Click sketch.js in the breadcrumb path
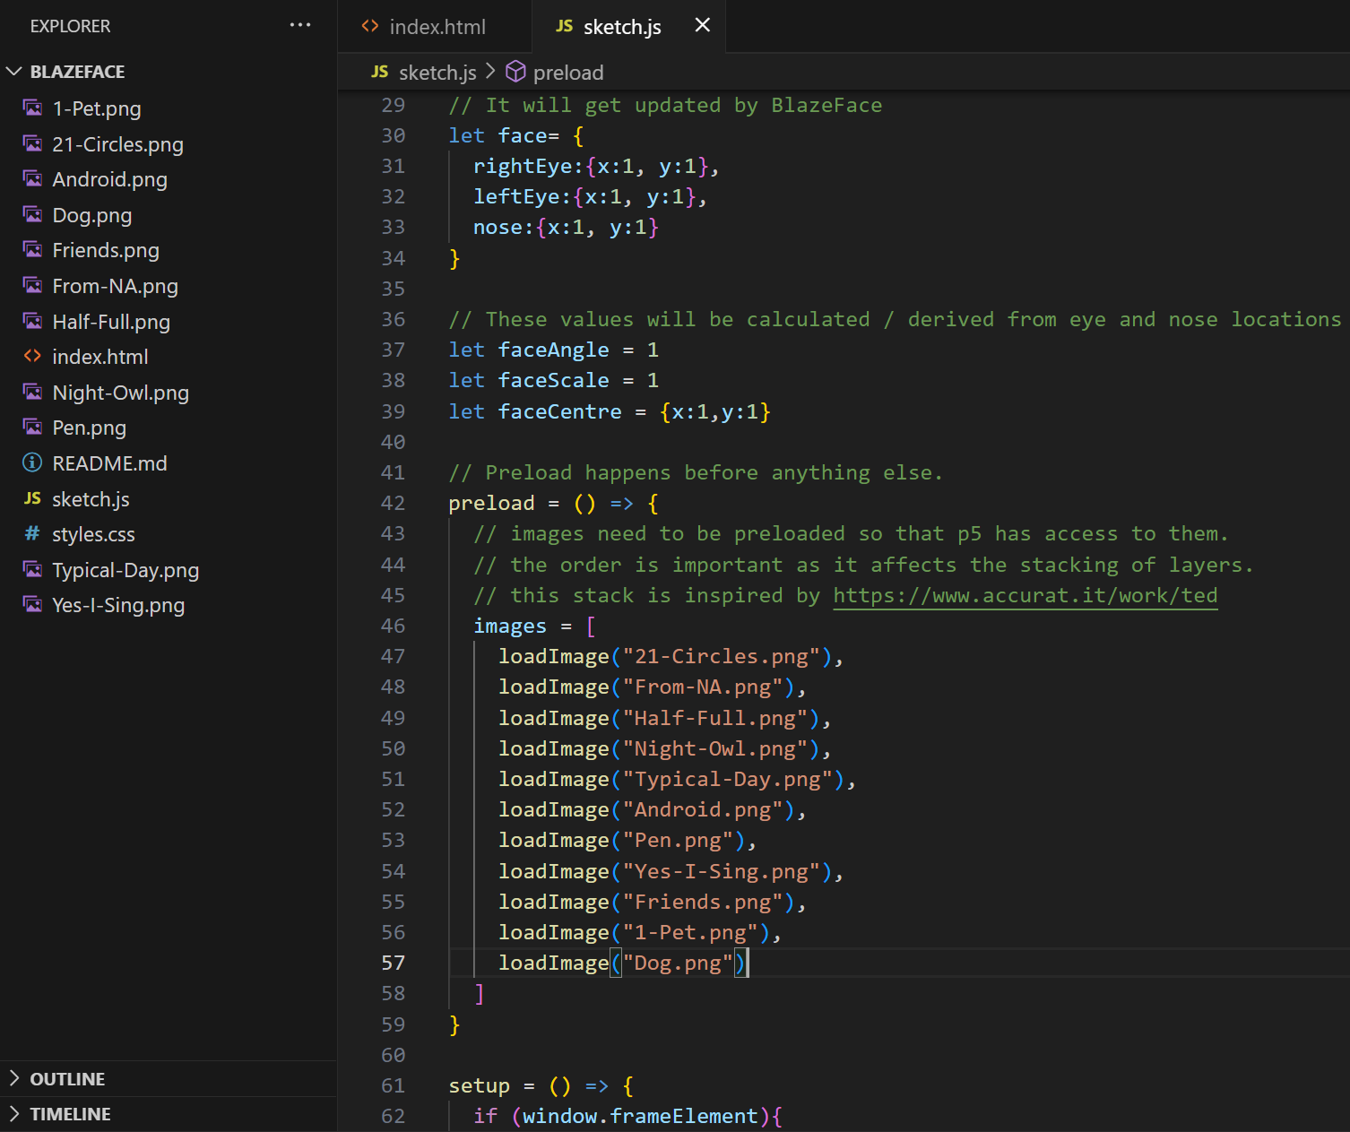Image resolution: width=1350 pixels, height=1132 pixels. point(437,73)
